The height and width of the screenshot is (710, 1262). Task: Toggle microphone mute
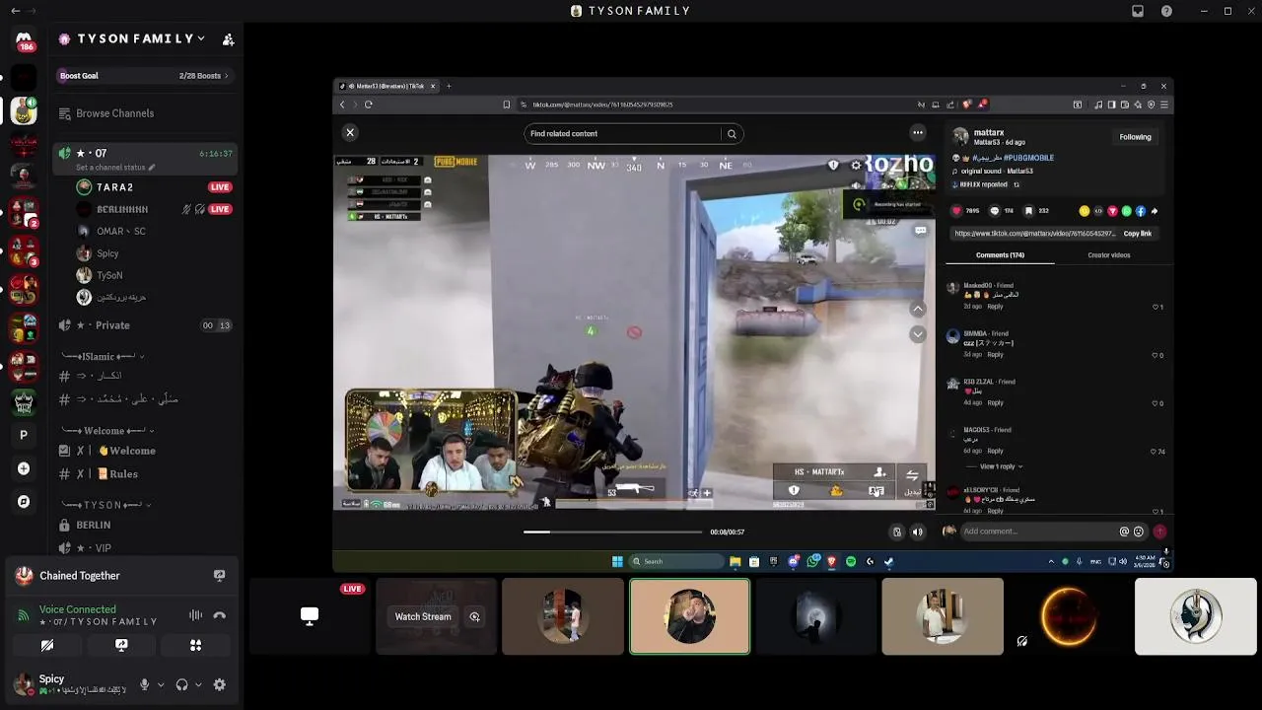(x=144, y=684)
